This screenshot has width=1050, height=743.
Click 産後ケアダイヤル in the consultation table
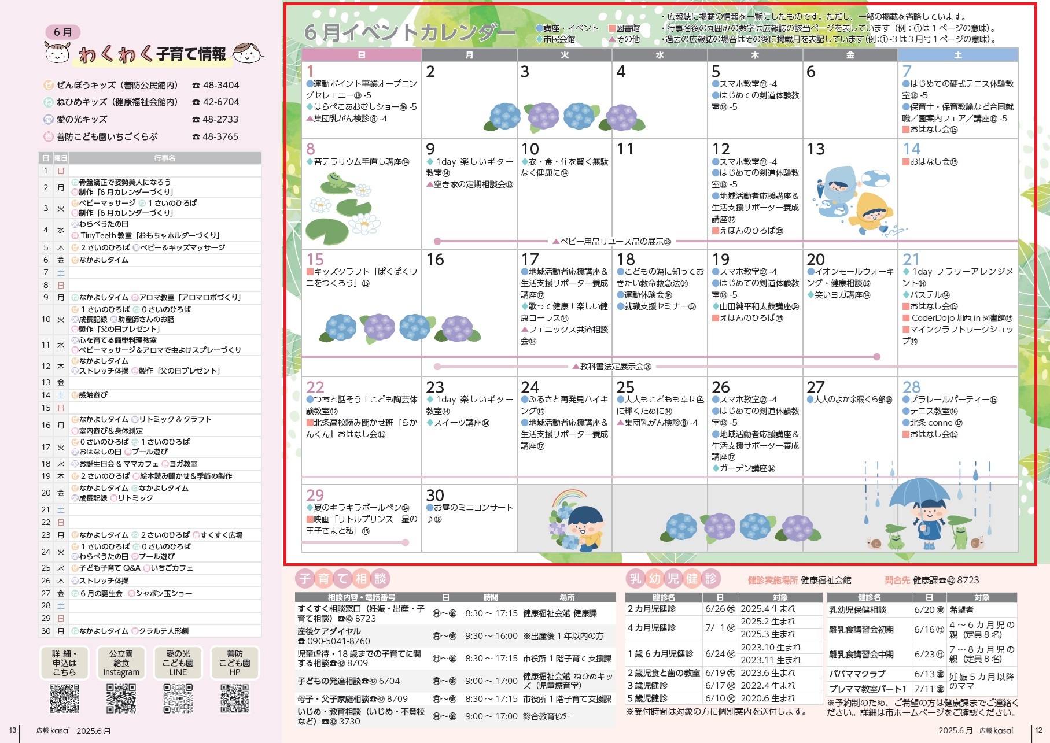click(329, 631)
